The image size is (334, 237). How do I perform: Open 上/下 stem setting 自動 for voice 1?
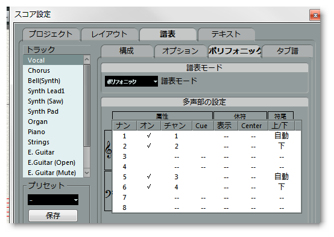[x=282, y=136]
